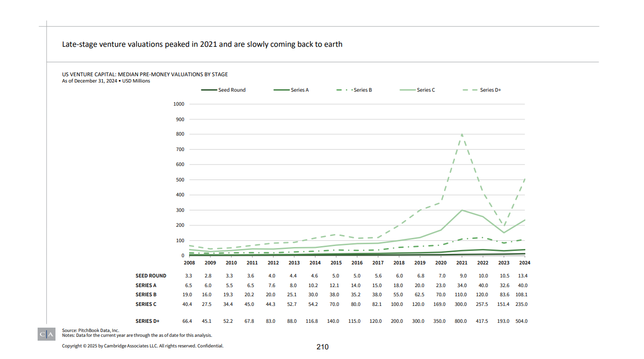Click the solid Series A legend line
This screenshot has width=644, height=359.
[x=282, y=90]
